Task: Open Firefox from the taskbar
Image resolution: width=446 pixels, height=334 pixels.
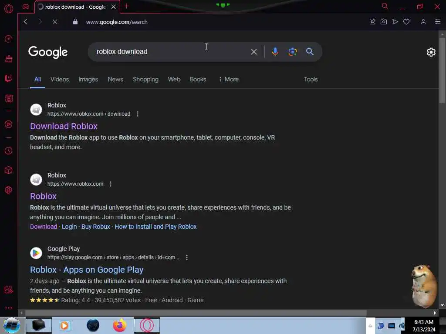Action: pyautogui.click(x=120, y=325)
